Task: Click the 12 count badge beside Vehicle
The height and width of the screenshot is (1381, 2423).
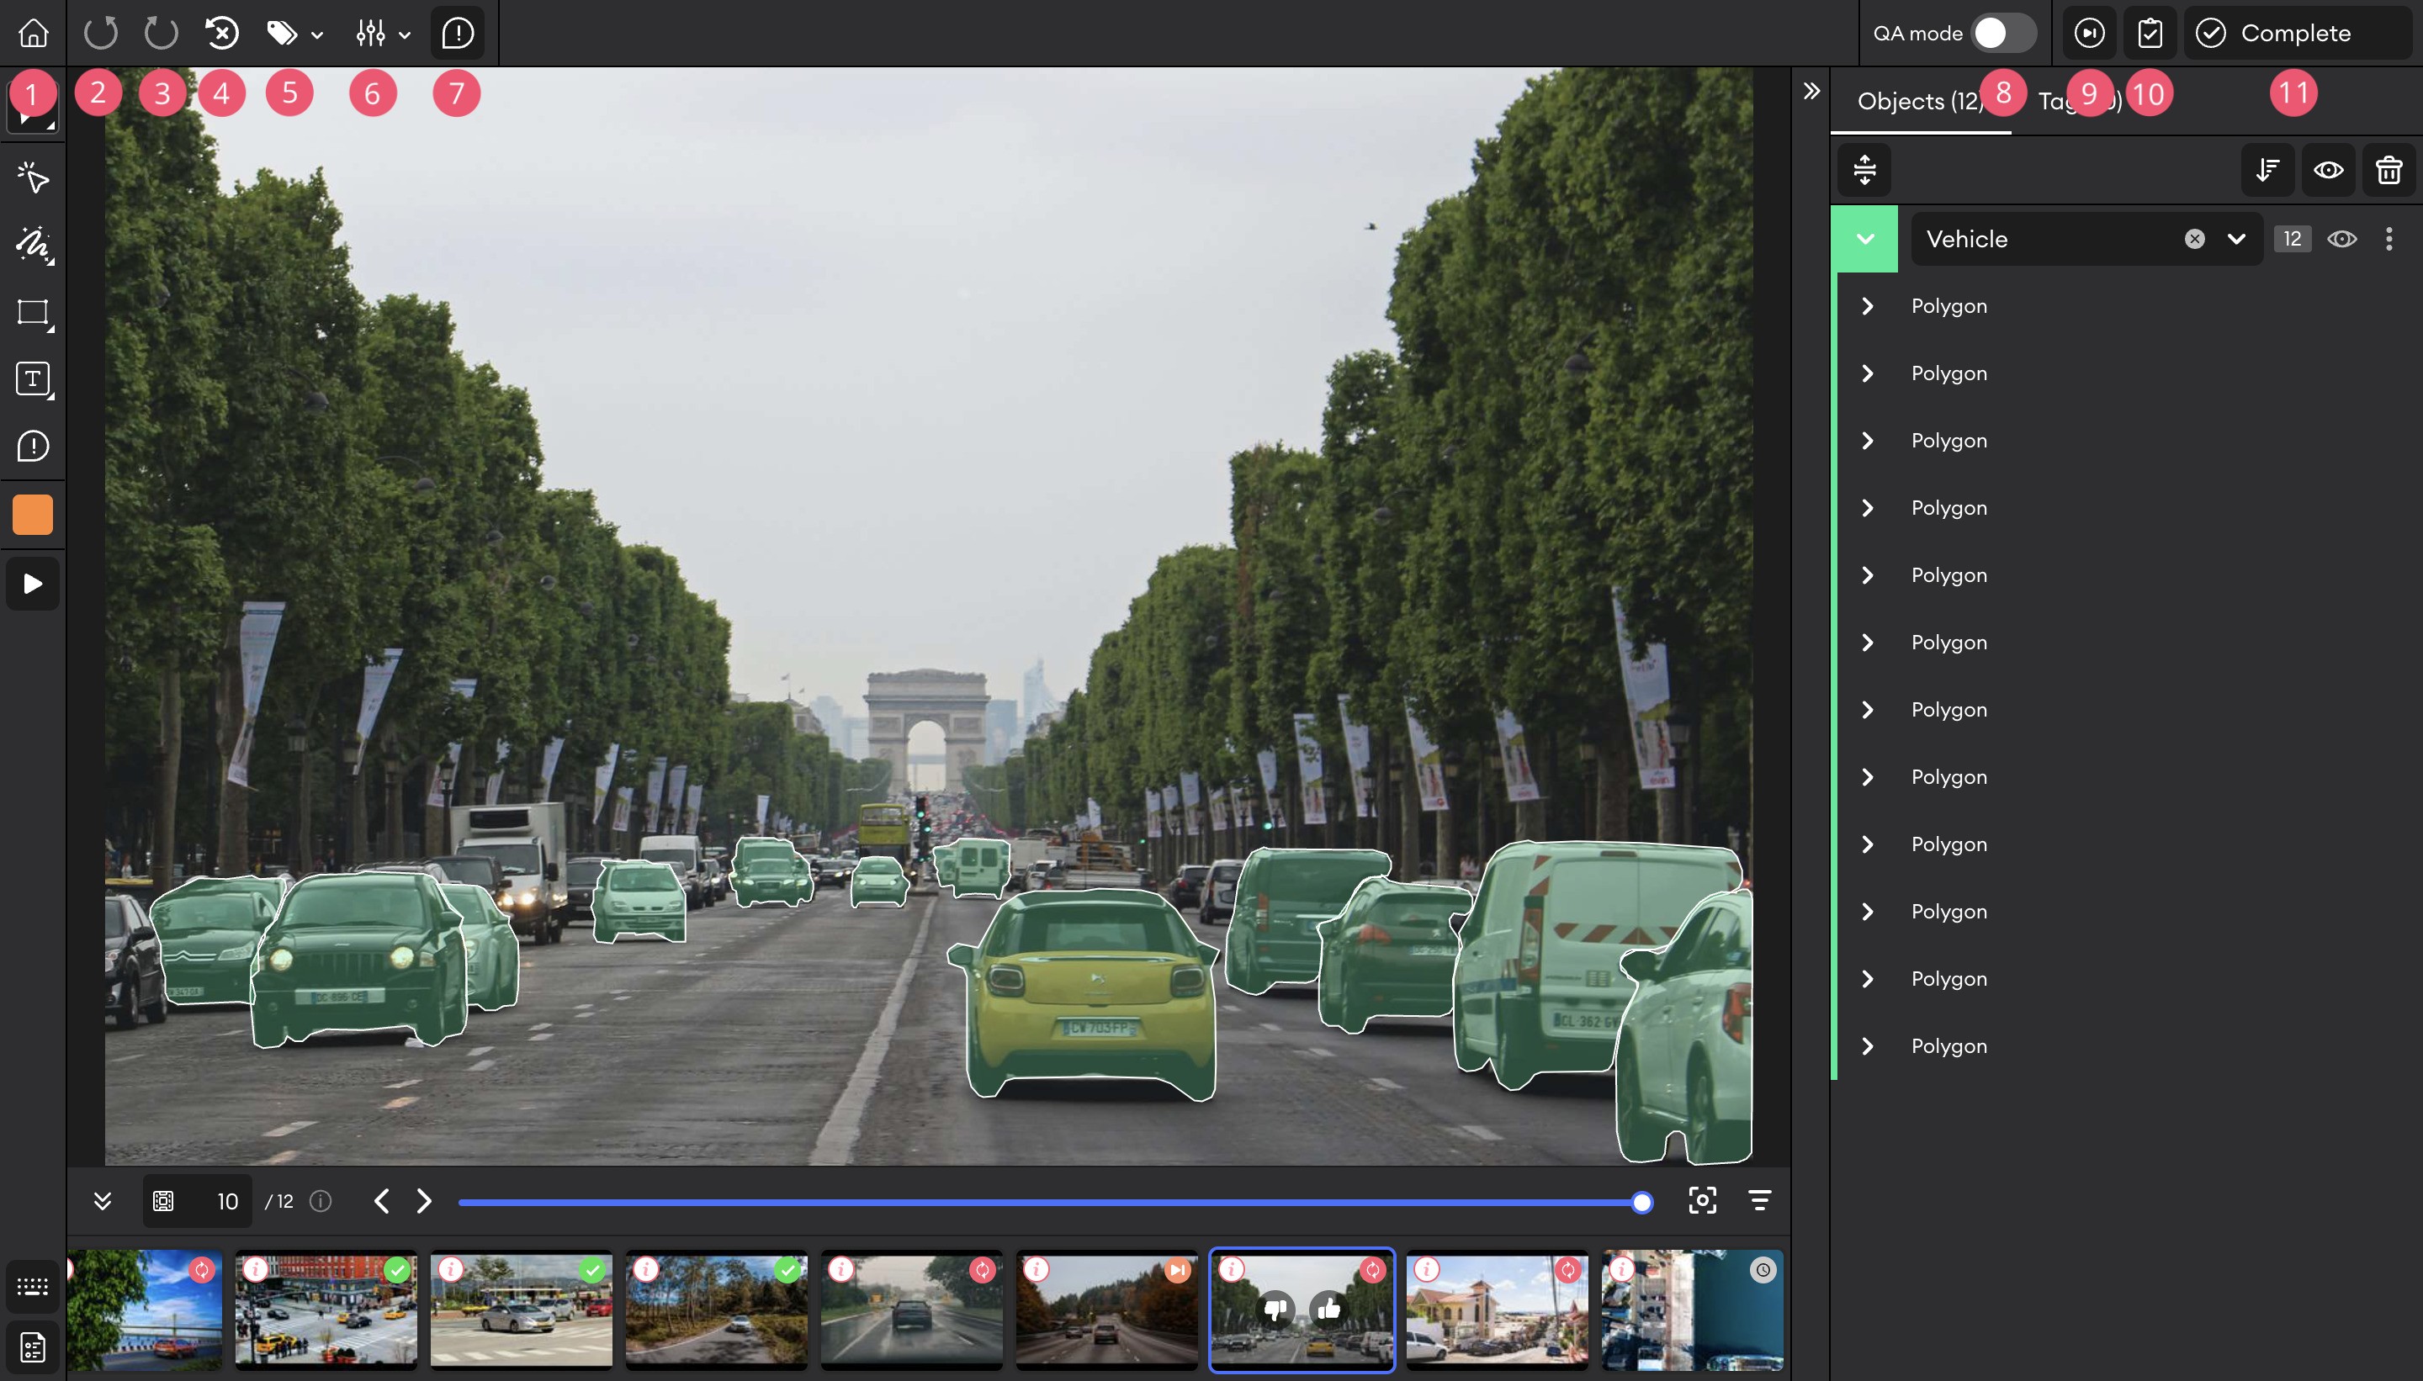Action: pyautogui.click(x=2292, y=239)
